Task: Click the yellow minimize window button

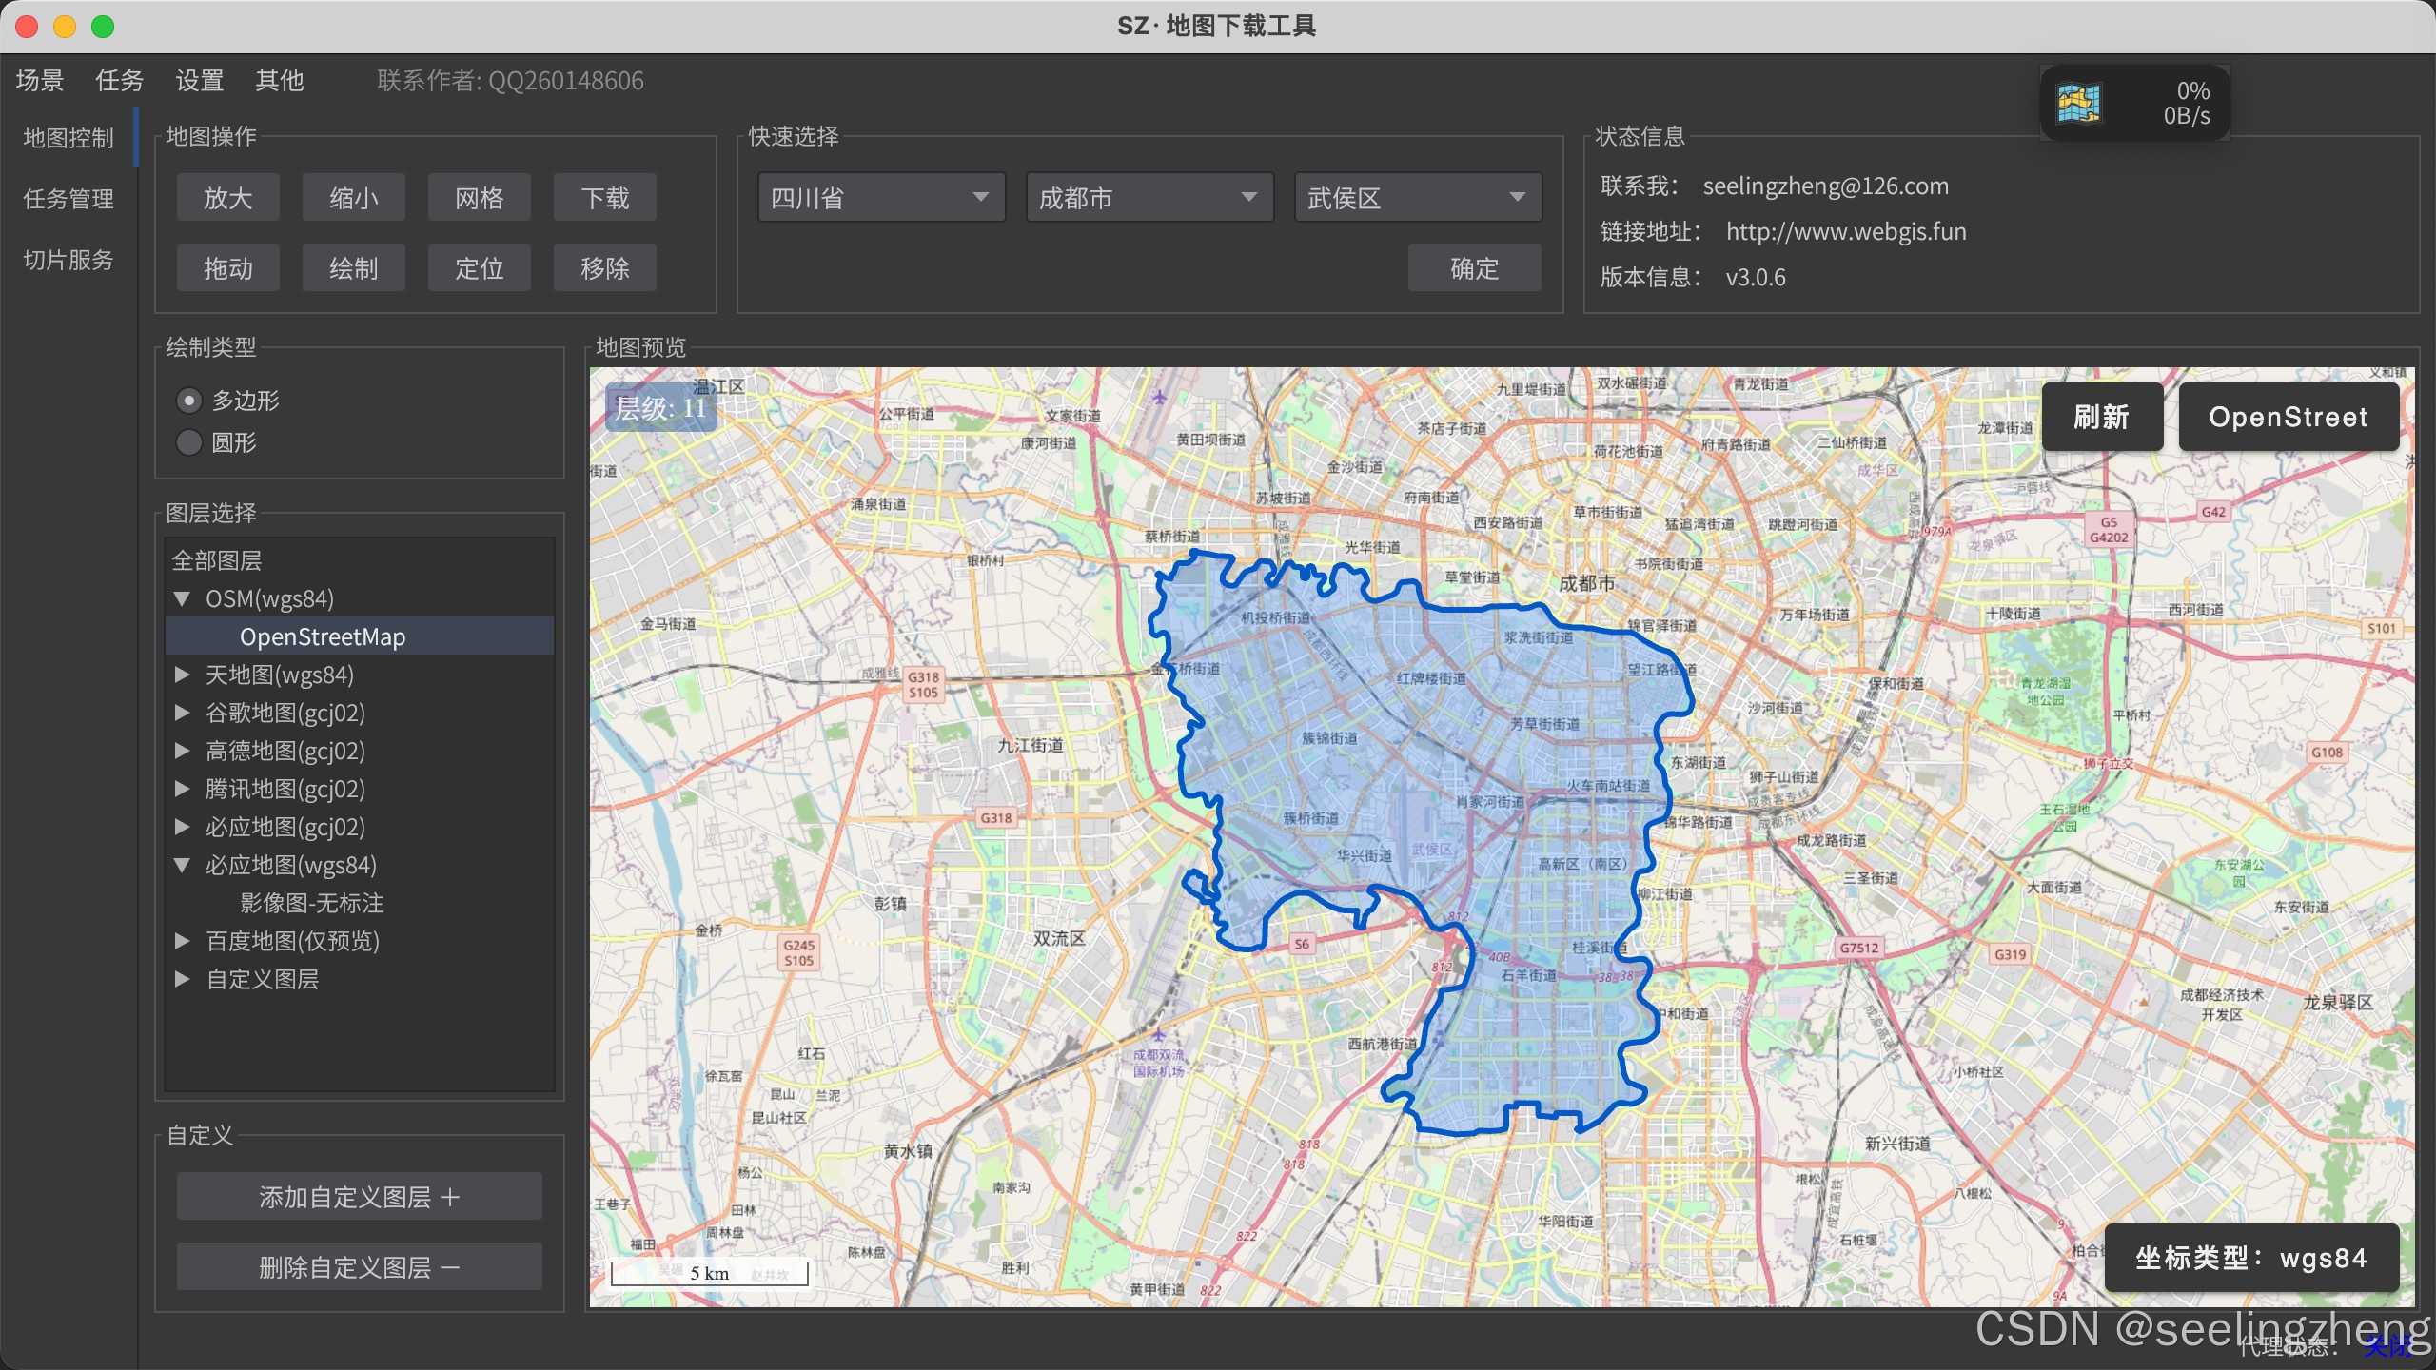Action: [65, 27]
